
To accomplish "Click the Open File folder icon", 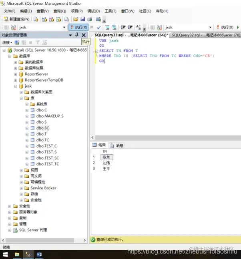I will (76, 19).
